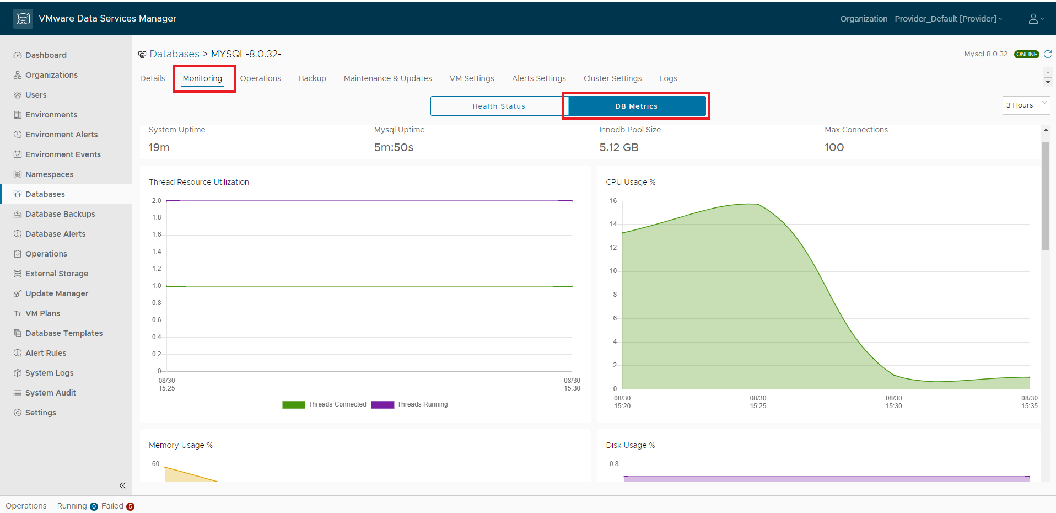Screen dimensions: 1056x513
Task: Click the purple Threads Running color swatch
Action: [x=383, y=405]
